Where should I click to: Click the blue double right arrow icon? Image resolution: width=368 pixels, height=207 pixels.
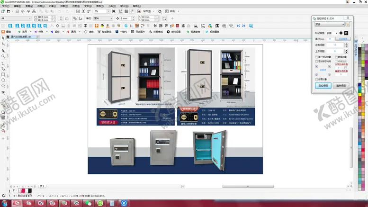244,26
